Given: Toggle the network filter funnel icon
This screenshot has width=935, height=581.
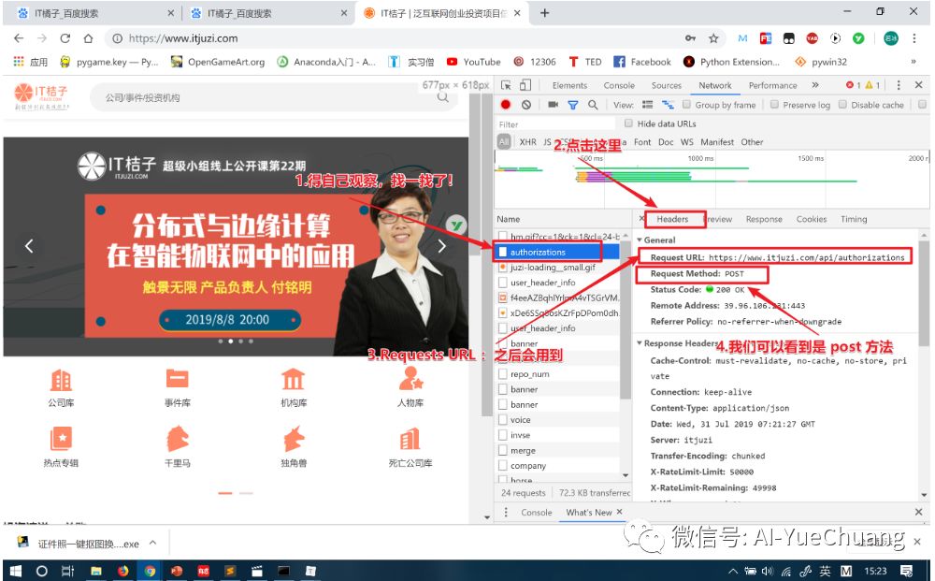Looking at the screenshot, I should tap(573, 105).
